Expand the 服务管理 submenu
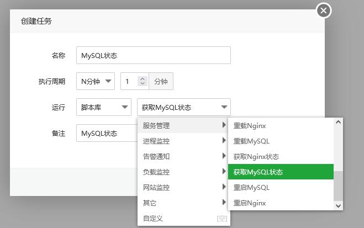Viewport: 364px width, 228px height. click(x=183, y=125)
